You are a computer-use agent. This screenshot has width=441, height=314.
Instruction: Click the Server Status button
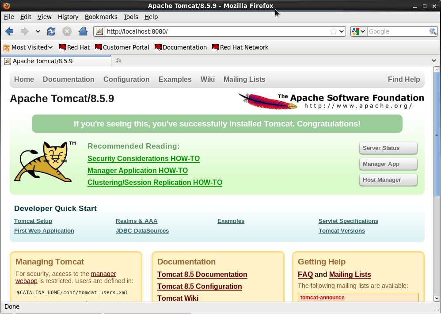pyautogui.click(x=388, y=148)
